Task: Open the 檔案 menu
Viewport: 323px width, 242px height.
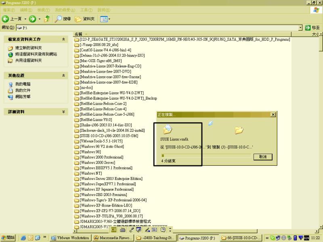Action: point(8,10)
